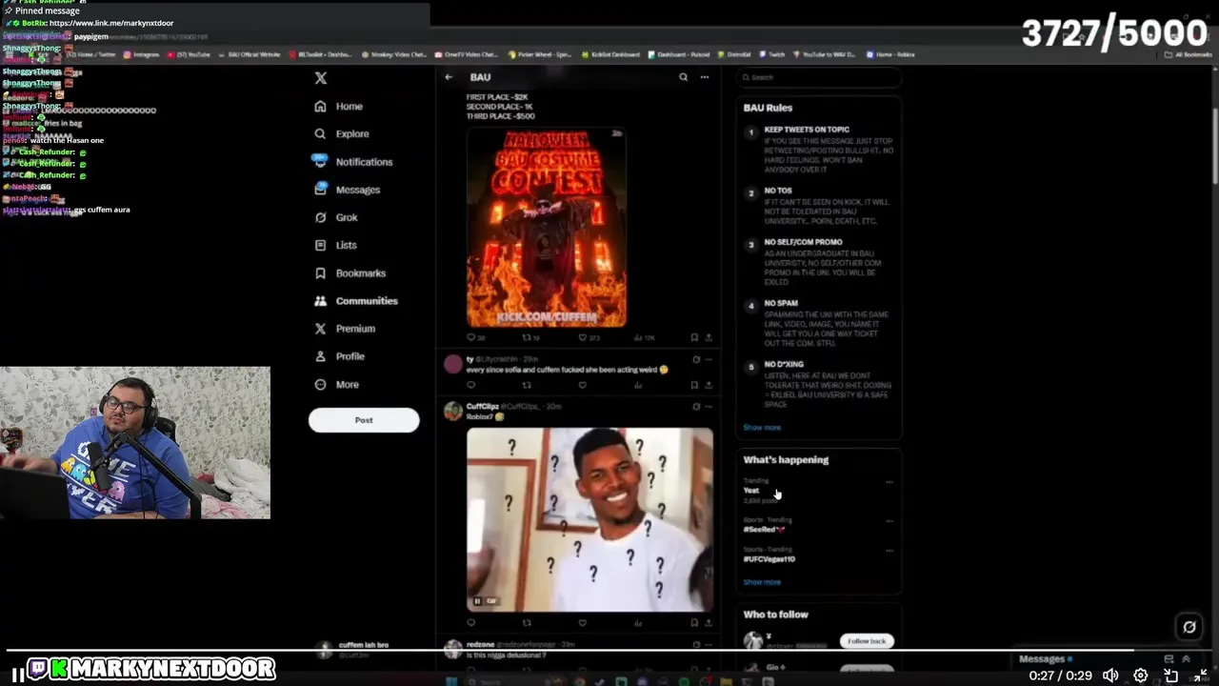This screenshot has width=1219, height=686.
Task: Pause the video player
Action: click(17, 676)
